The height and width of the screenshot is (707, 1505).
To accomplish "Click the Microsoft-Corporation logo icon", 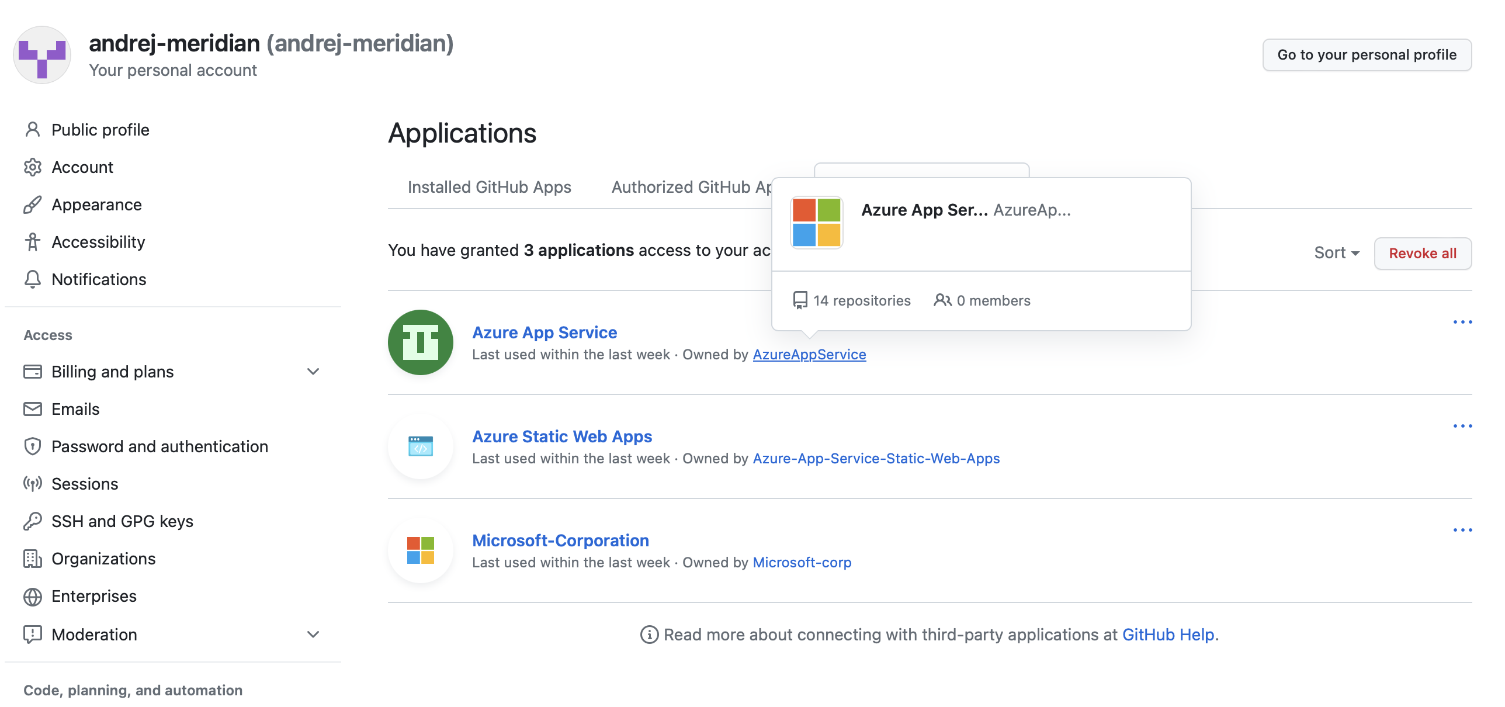I will (x=420, y=550).
